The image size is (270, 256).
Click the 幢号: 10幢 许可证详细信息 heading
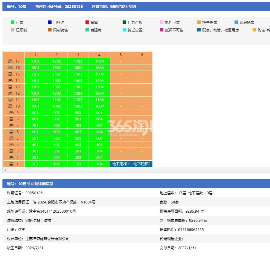(30, 184)
